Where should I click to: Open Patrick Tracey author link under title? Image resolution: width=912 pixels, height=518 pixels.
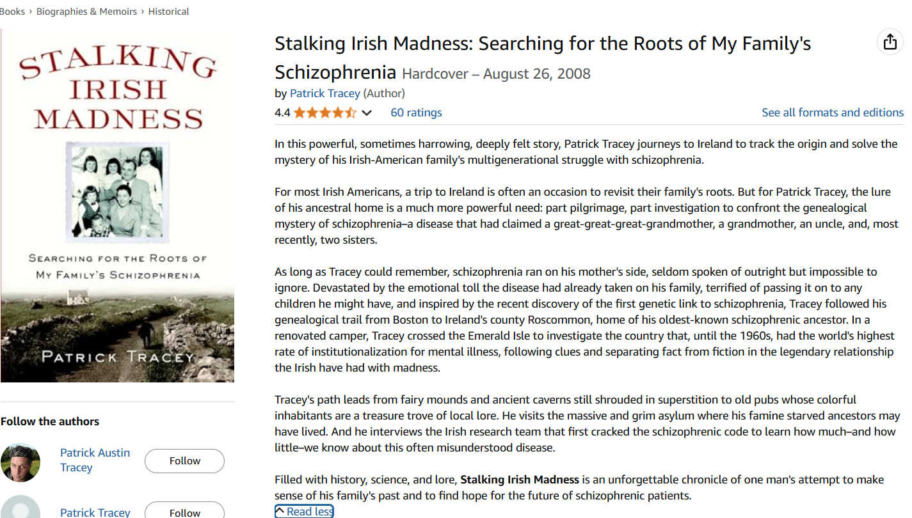(x=325, y=93)
